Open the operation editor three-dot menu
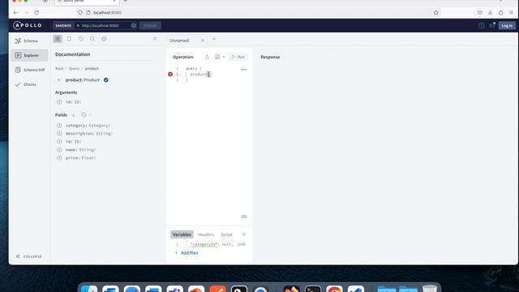519x292 pixels. coord(243,70)
